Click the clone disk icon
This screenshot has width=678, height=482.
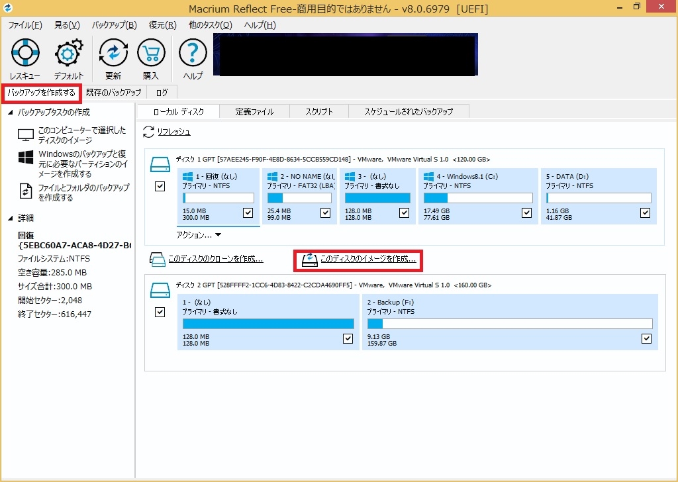[158, 259]
